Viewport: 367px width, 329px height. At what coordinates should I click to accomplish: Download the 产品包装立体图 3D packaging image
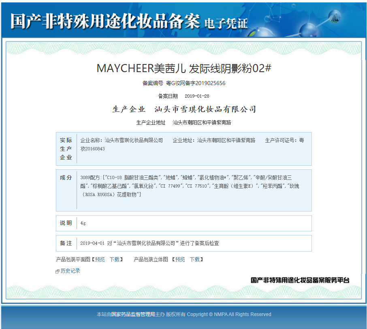(194, 259)
